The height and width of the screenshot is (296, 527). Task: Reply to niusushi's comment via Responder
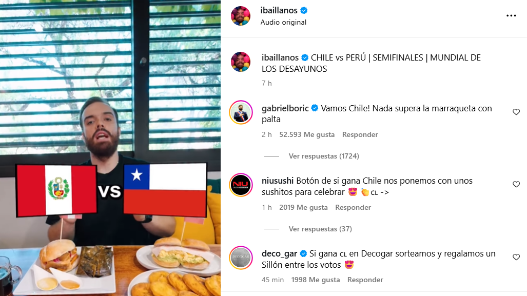click(x=353, y=207)
